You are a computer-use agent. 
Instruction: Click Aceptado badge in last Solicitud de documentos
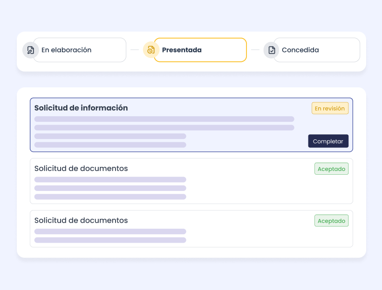331,221
